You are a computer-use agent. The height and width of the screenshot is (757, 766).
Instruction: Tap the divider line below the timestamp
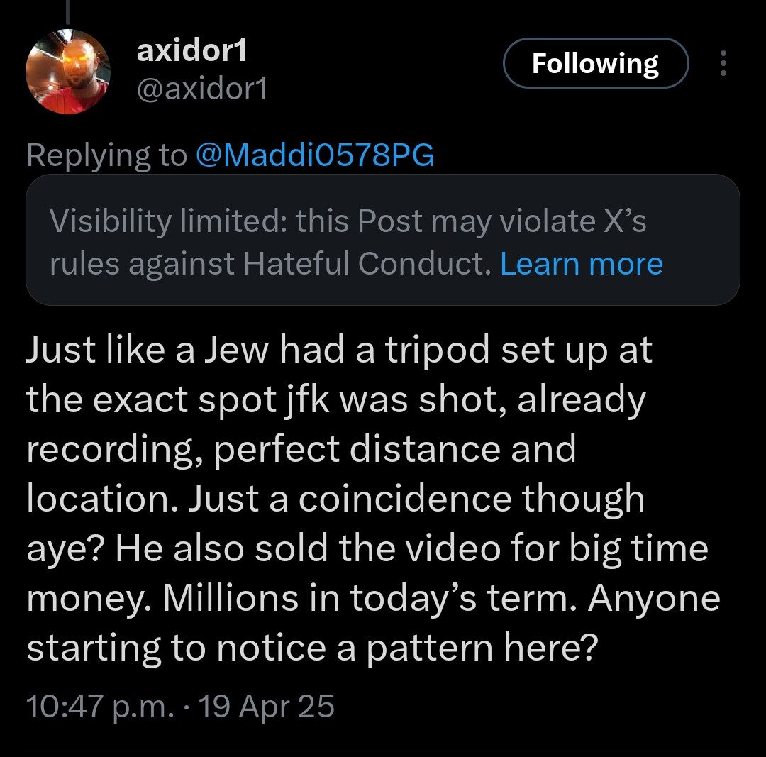(382, 750)
